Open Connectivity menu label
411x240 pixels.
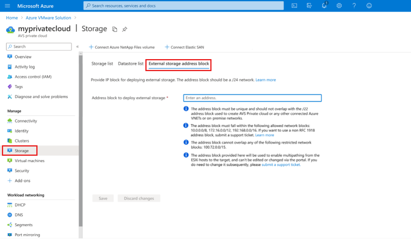[x=26, y=121]
